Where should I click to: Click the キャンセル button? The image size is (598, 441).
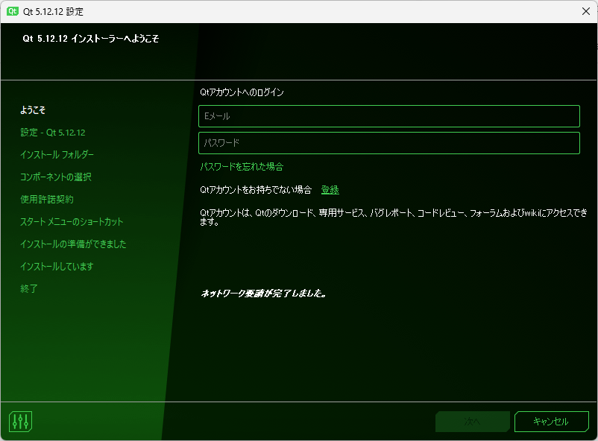tap(552, 422)
